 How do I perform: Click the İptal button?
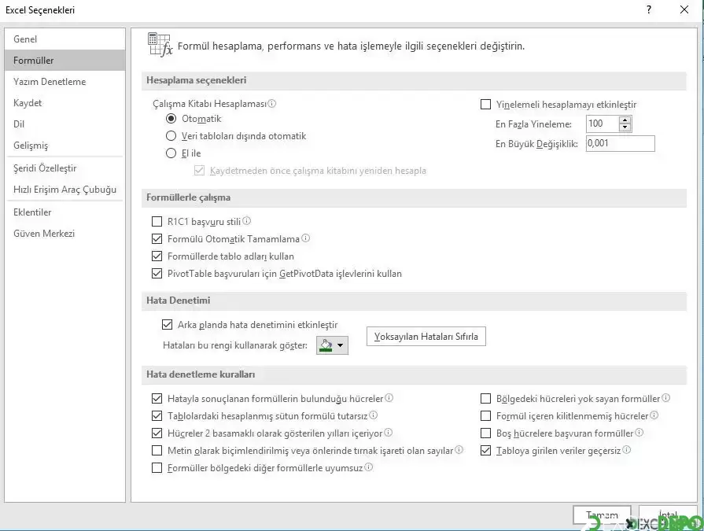point(668,514)
